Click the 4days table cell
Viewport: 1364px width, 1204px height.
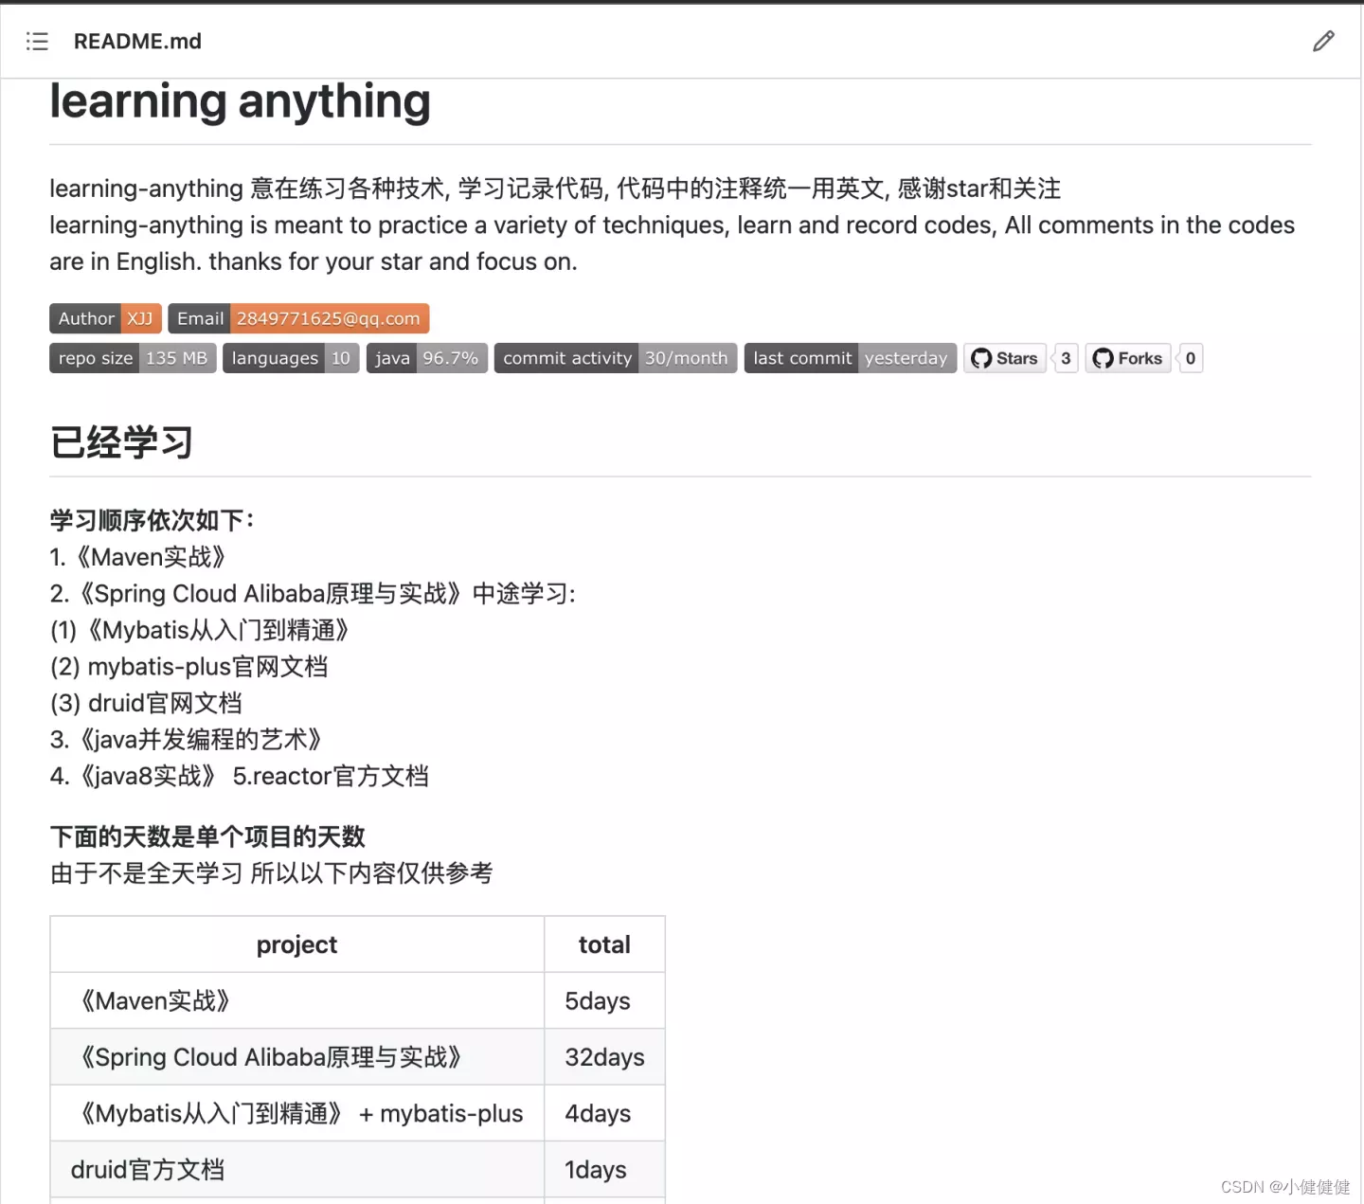click(604, 1113)
